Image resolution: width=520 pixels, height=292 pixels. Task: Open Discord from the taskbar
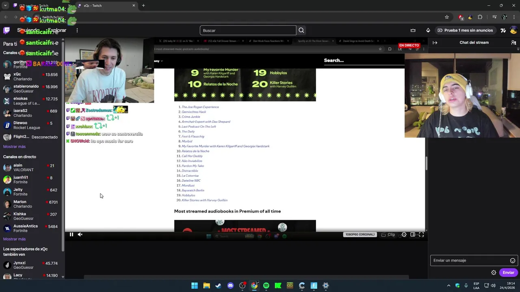pos(230,286)
